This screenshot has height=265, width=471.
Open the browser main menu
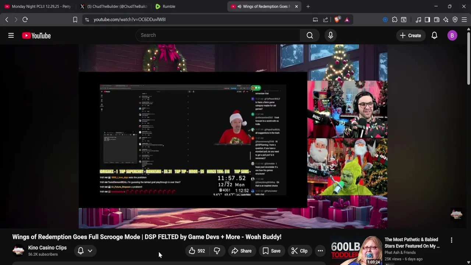(464, 20)
